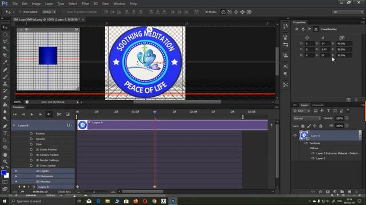Click the foreground blue color swatch

point(3,173)
